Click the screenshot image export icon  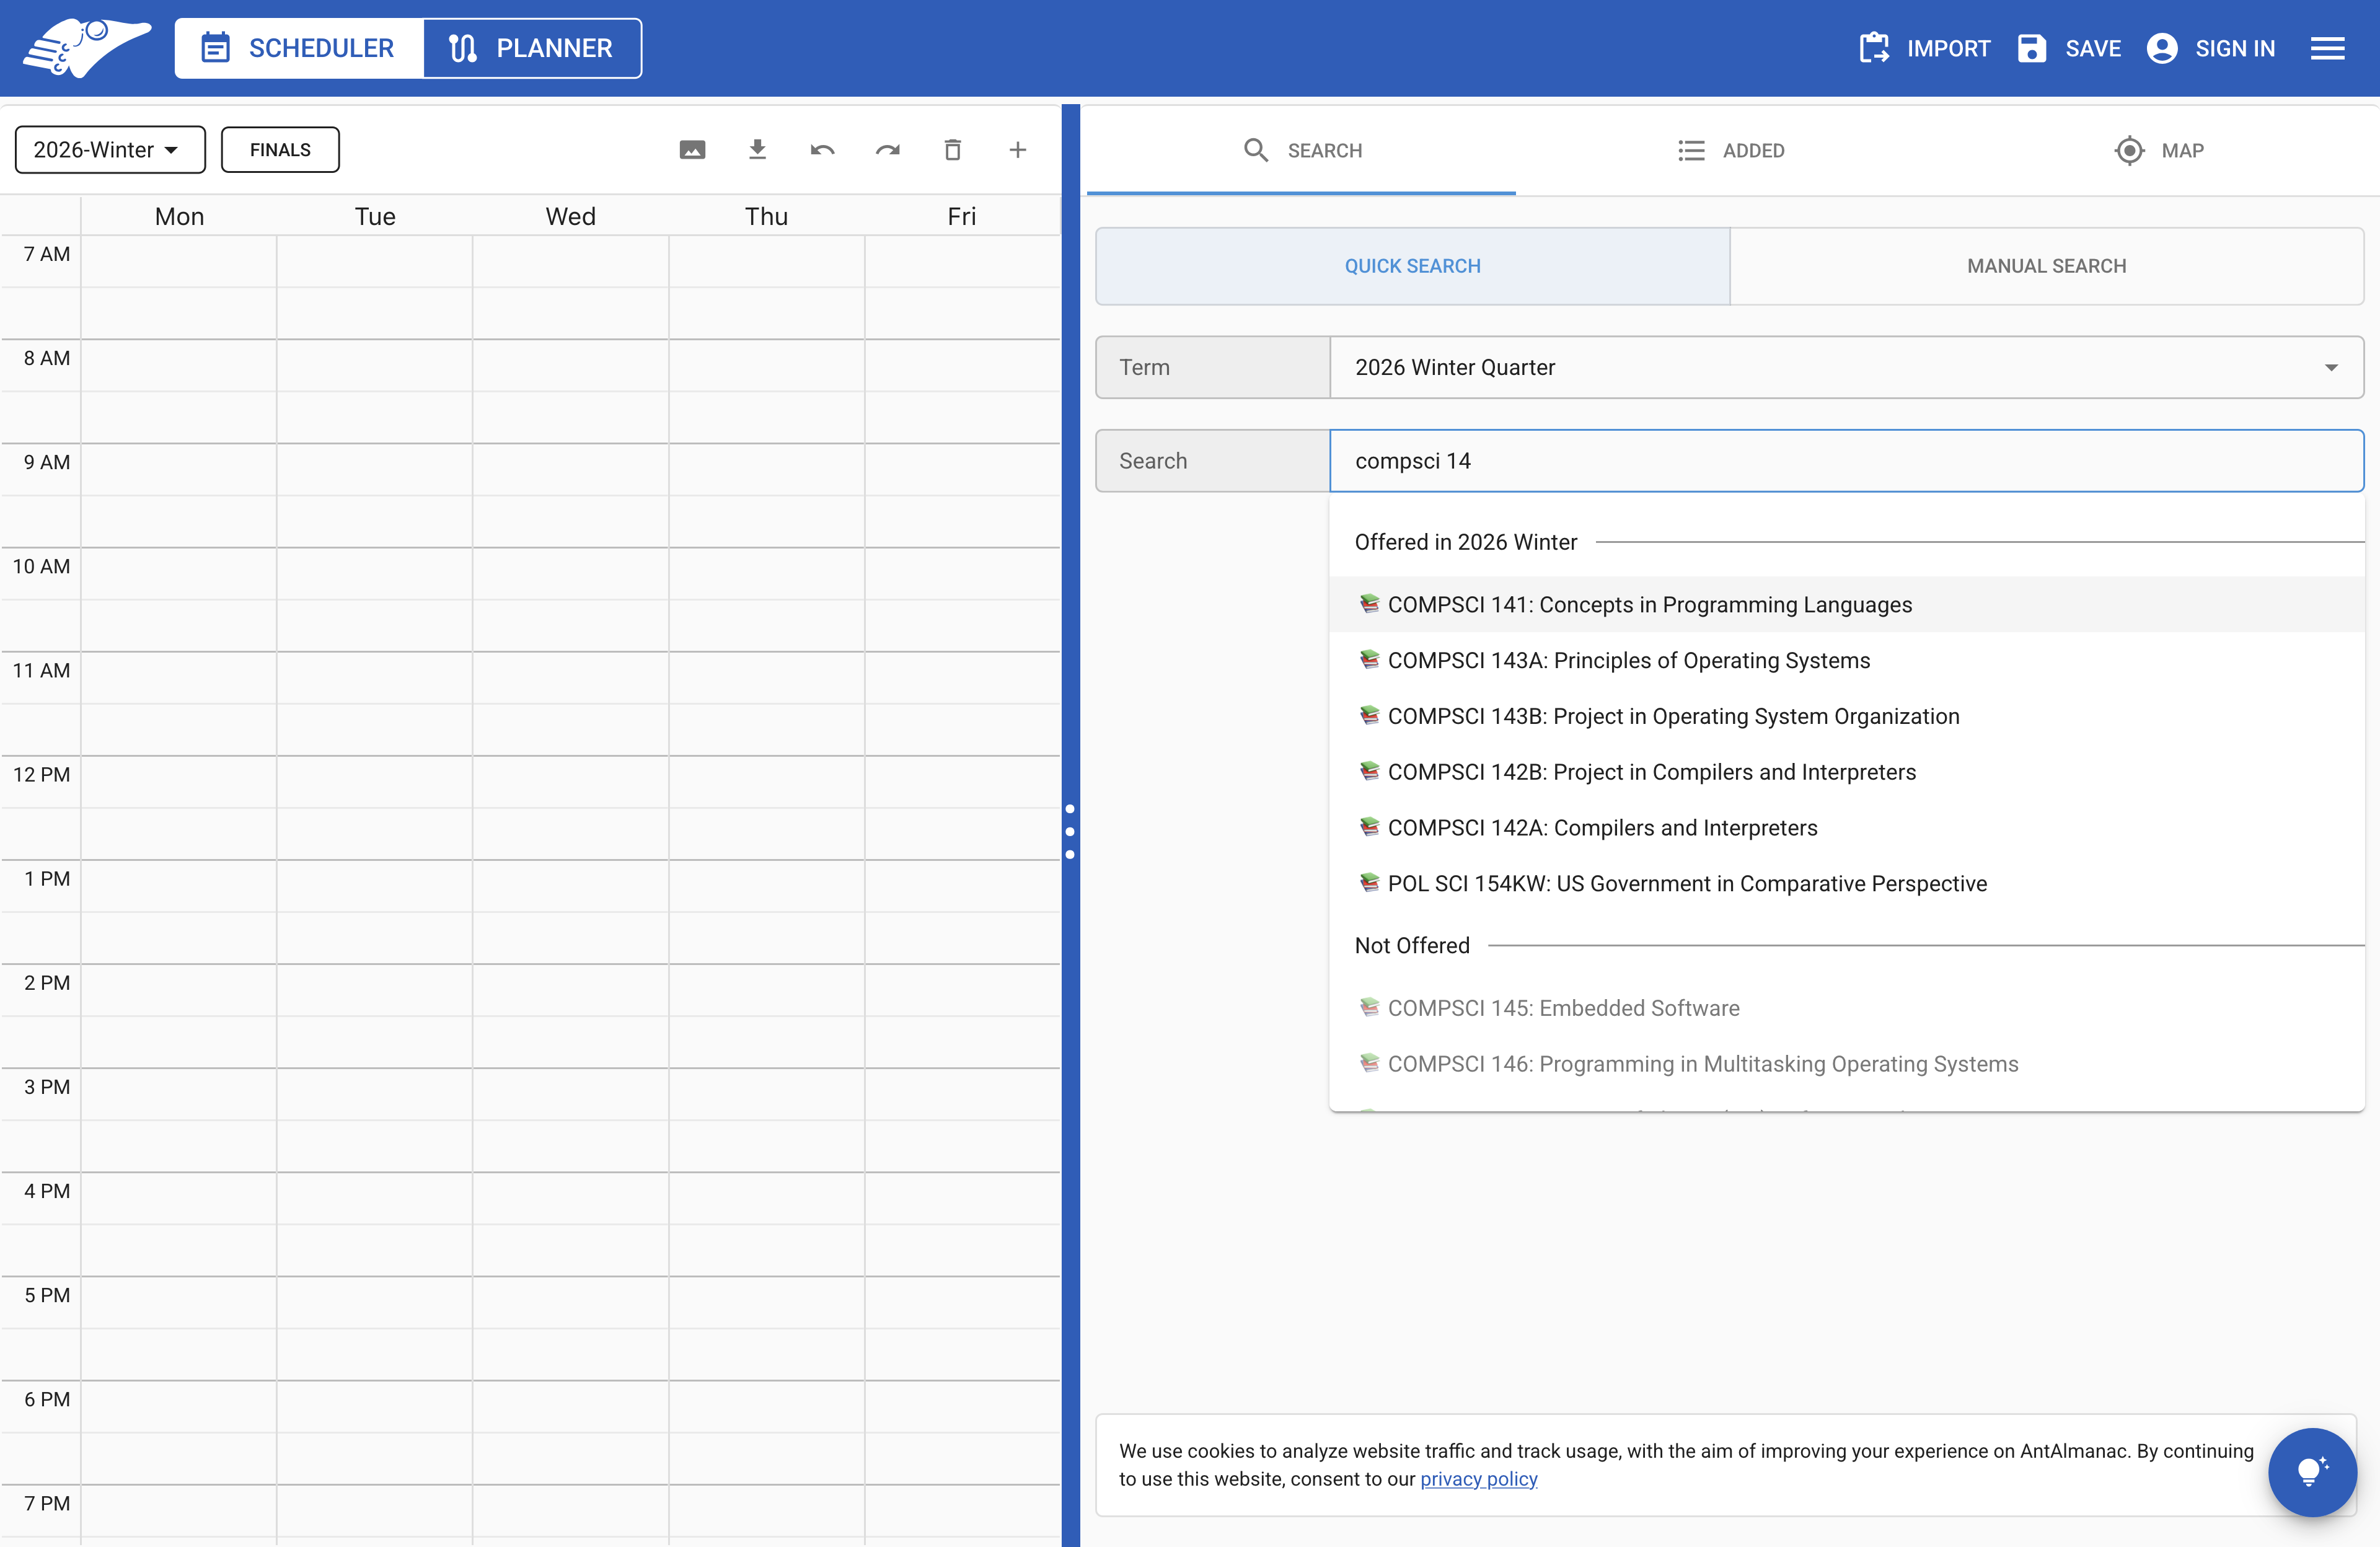tap(692, 149)
